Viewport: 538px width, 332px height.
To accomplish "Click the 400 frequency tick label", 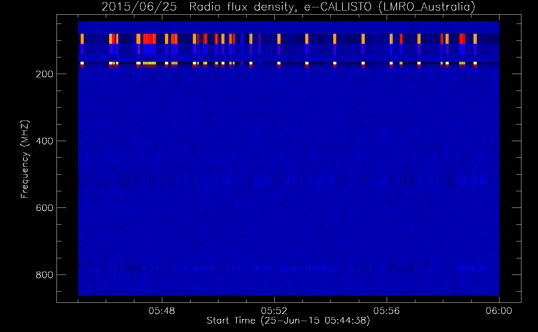I will [x=44, y=141].
